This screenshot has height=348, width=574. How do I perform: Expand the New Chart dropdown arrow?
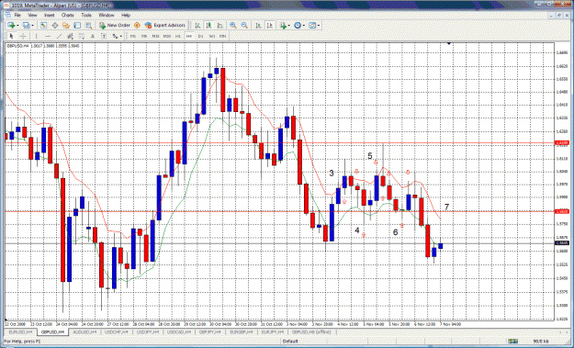(x=17, y=25)
